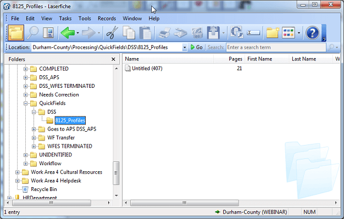Viewport: 344px width, 219px height.
Task: Expand the COMPLETED folder
Action: click(x=26, y=69)
